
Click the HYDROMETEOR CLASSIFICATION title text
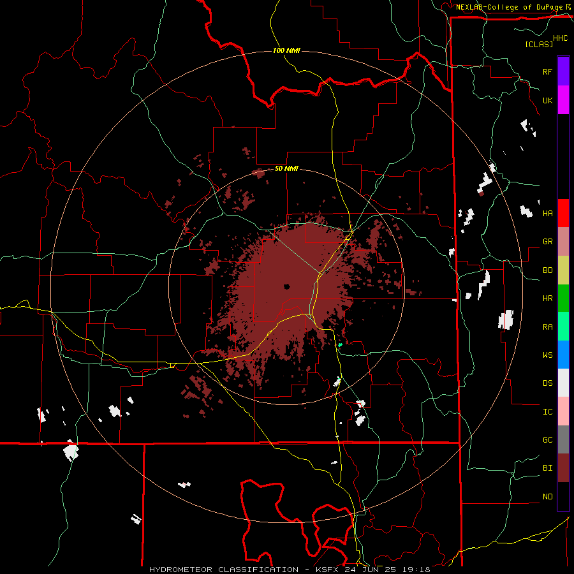tap(224, 570)
